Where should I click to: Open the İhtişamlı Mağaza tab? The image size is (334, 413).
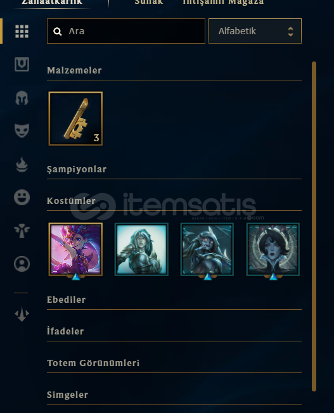[223, 2]
